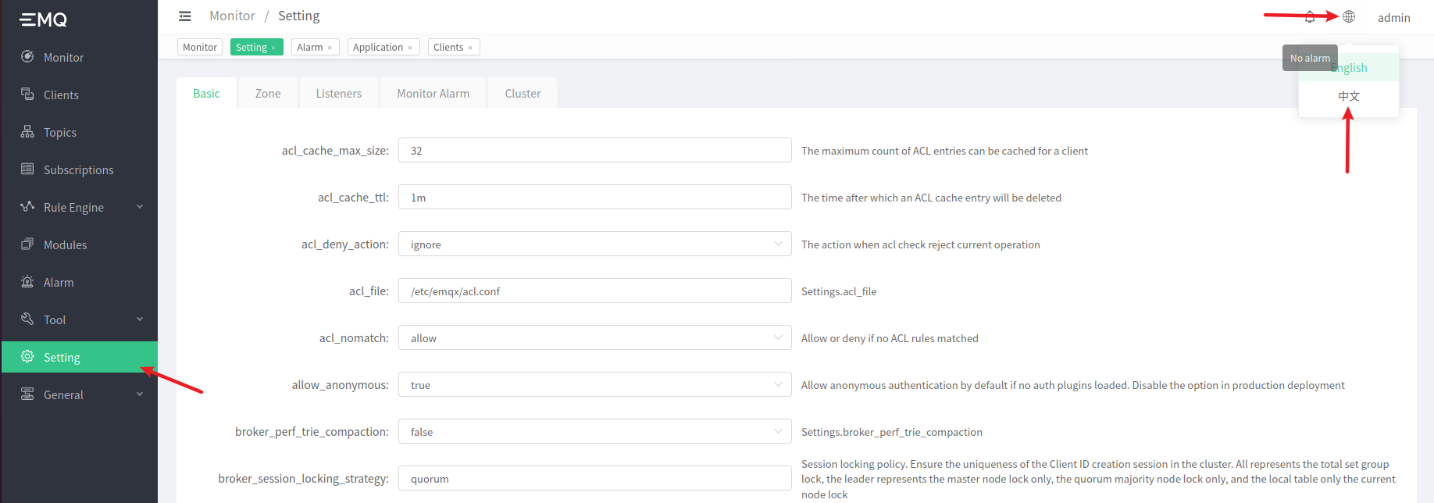Open the Monitor Alarm tab
Viewport: 1434px width, 503px height.
coord(433,94)
